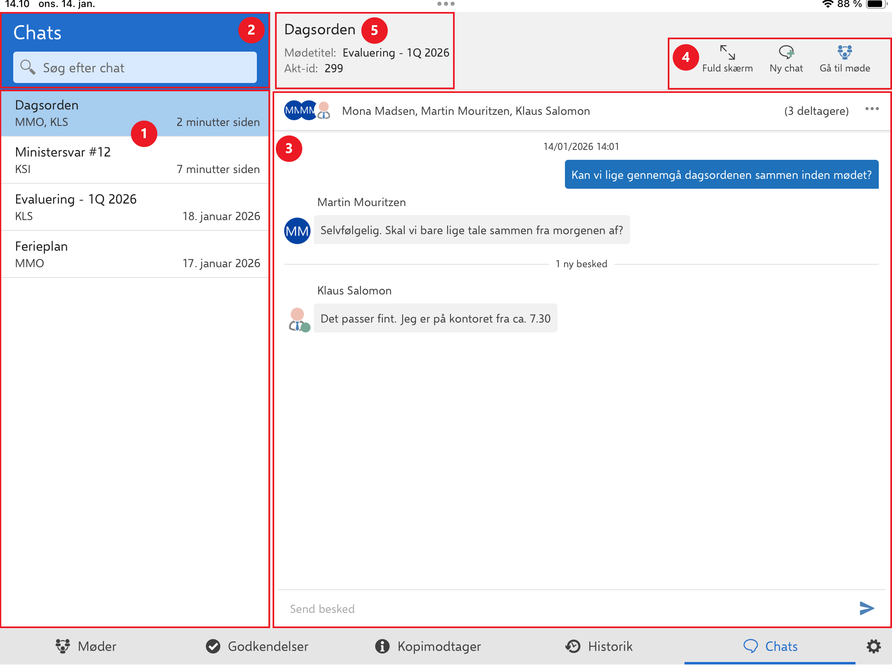Viewport: 892px width, 669px height.
Task: Click the timestamp '14/01/2026 14:01'
Action: [x=581, y=147]
